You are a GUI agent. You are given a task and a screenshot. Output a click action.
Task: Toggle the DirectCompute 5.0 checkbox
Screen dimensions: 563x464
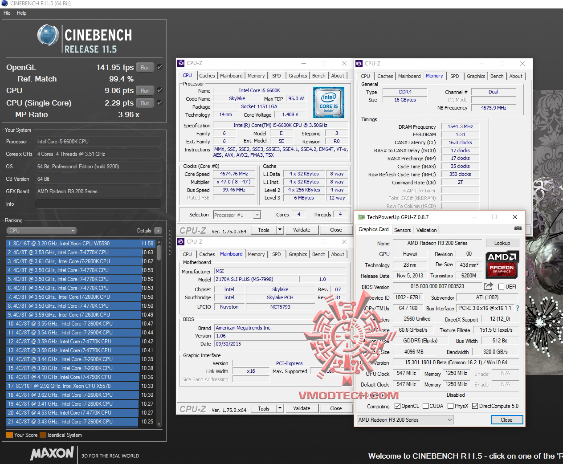pos(475,406)
